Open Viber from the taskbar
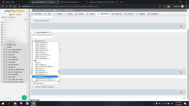Image resolution: width=189 pixels, height=106 pixels. point(27,103)
